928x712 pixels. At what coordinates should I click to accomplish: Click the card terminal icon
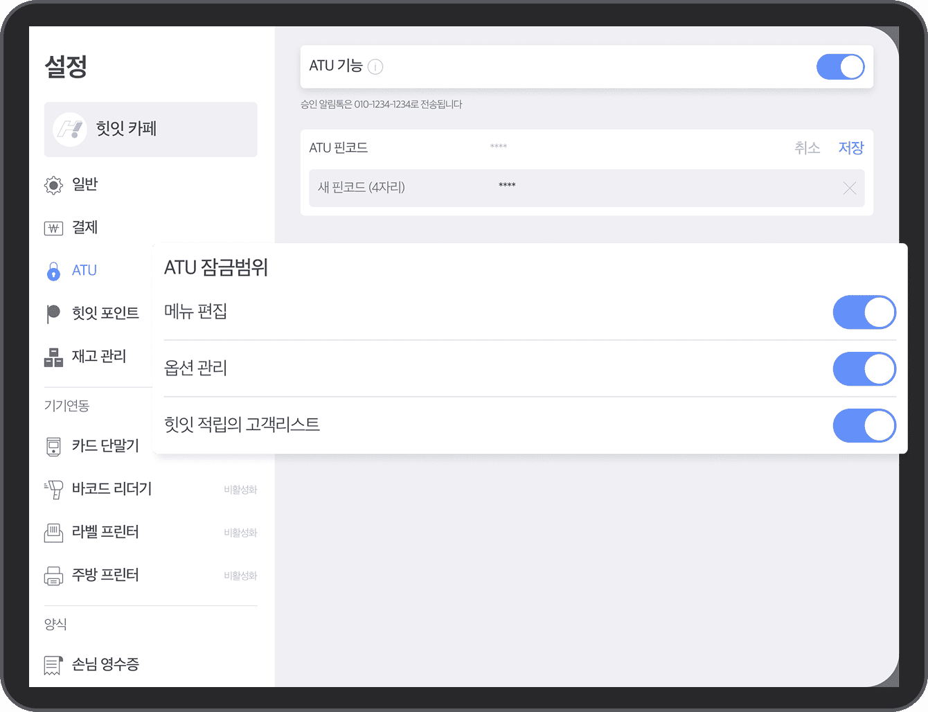53,447
